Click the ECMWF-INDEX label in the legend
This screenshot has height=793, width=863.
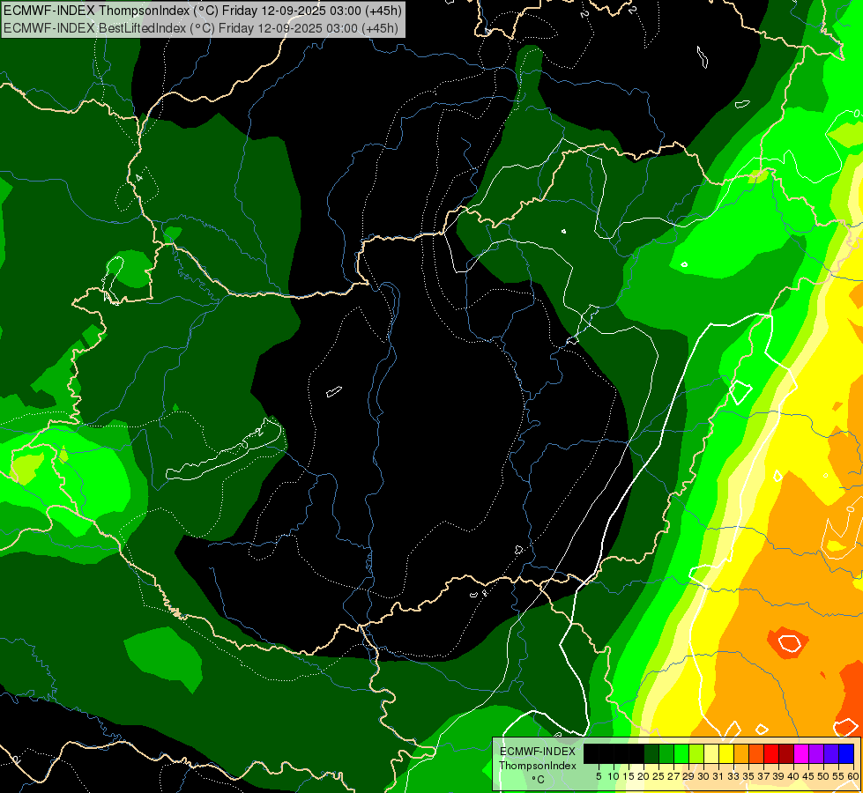point(538,752)
